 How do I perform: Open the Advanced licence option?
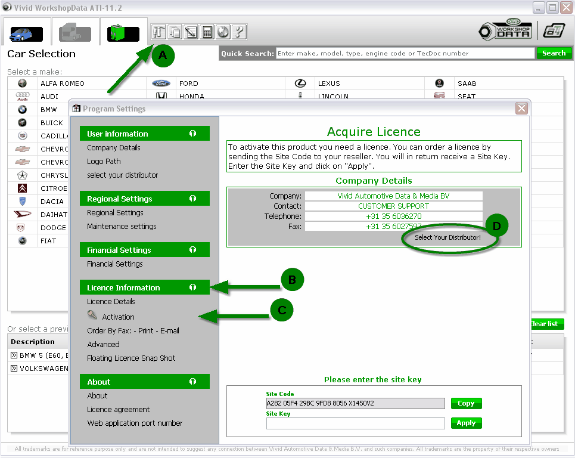[104, 345]
